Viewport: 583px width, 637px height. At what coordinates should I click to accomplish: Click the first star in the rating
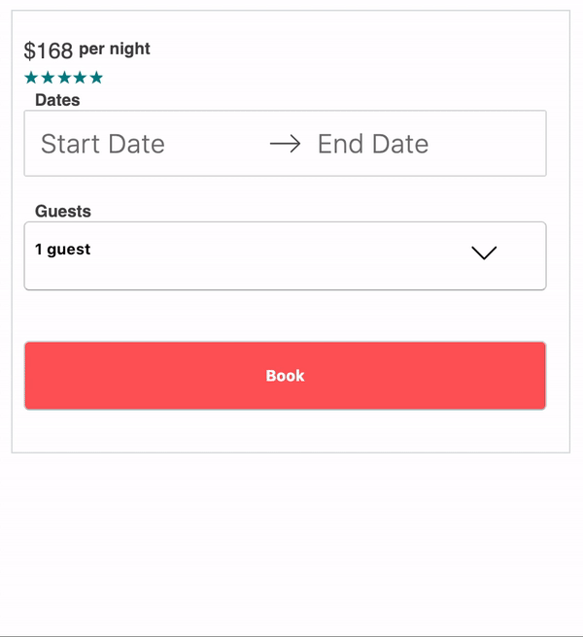pyautogui.click(x=31, y=78)
